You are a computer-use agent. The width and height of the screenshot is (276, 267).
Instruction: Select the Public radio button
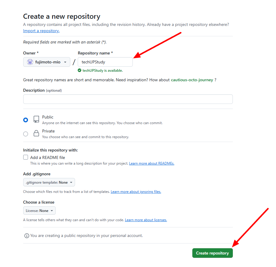coord(26,120)
